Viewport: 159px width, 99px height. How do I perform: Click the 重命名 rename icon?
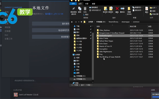122,9
